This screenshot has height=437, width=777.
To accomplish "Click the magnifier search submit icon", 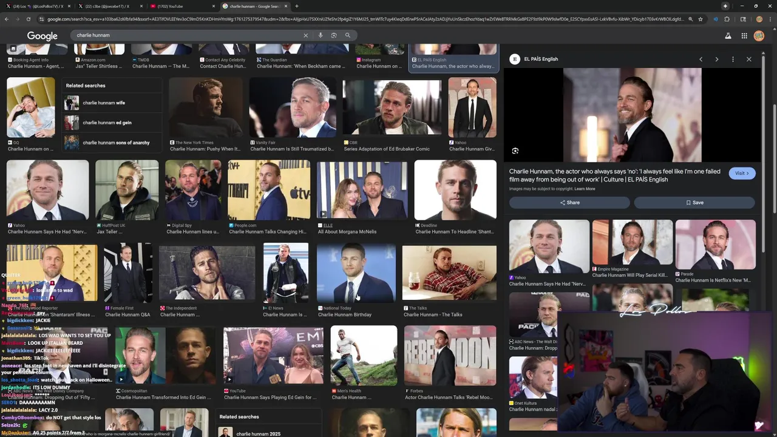I will (x=348, y=35).
